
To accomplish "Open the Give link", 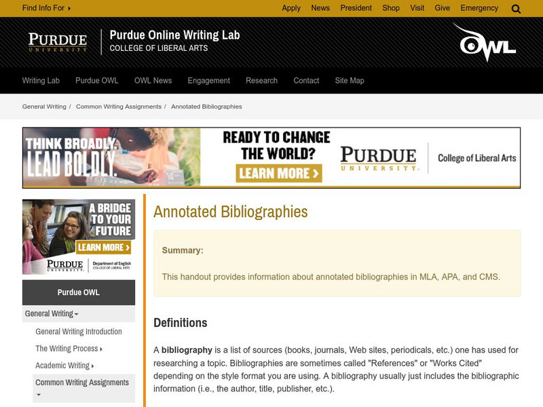I will 443,8.
